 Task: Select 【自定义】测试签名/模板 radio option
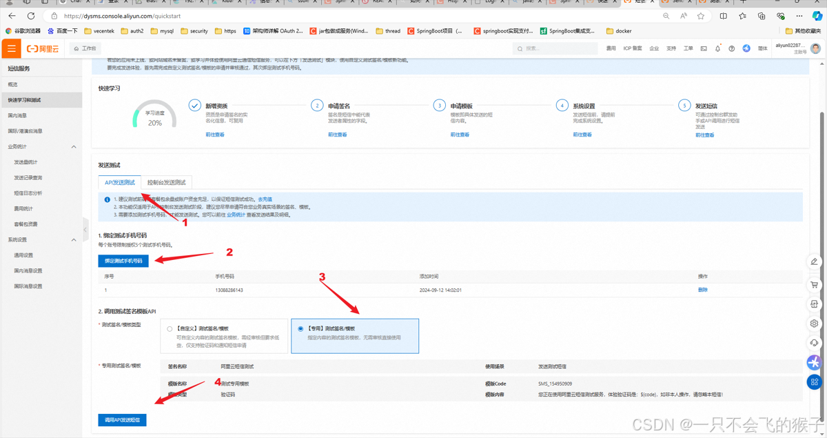[170, 329]
